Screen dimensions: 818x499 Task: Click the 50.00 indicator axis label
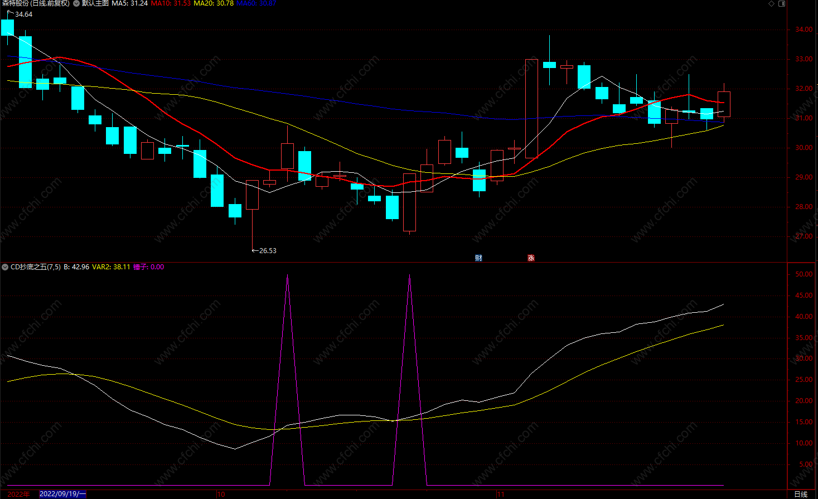[804, 274]
